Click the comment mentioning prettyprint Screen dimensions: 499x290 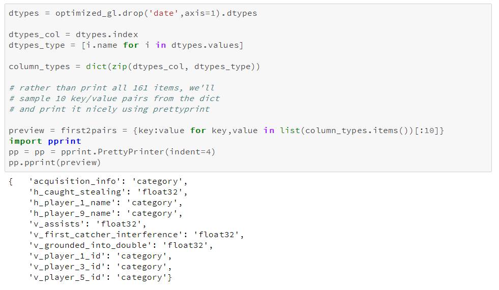point(109,109)
